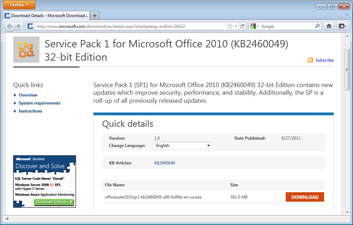Click the page scrollbar down arrow

(347, 212)
